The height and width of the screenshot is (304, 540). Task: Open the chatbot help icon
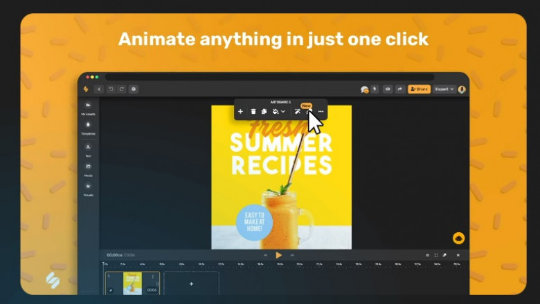coord(458,238)
